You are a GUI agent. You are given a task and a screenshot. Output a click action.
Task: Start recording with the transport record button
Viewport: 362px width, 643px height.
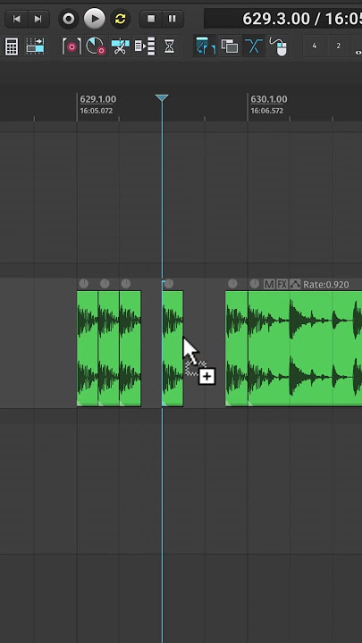69,19
